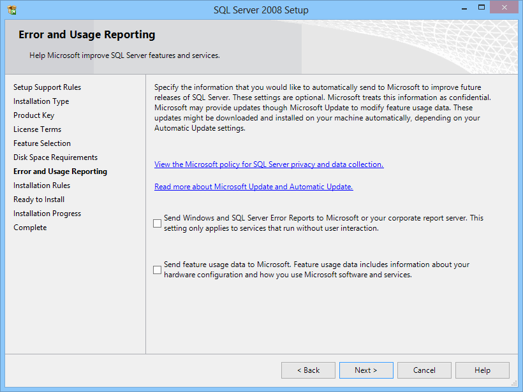This screenshot has width=523, height=392.
Task: Click the Next button
Action: [x=366, y=370]
